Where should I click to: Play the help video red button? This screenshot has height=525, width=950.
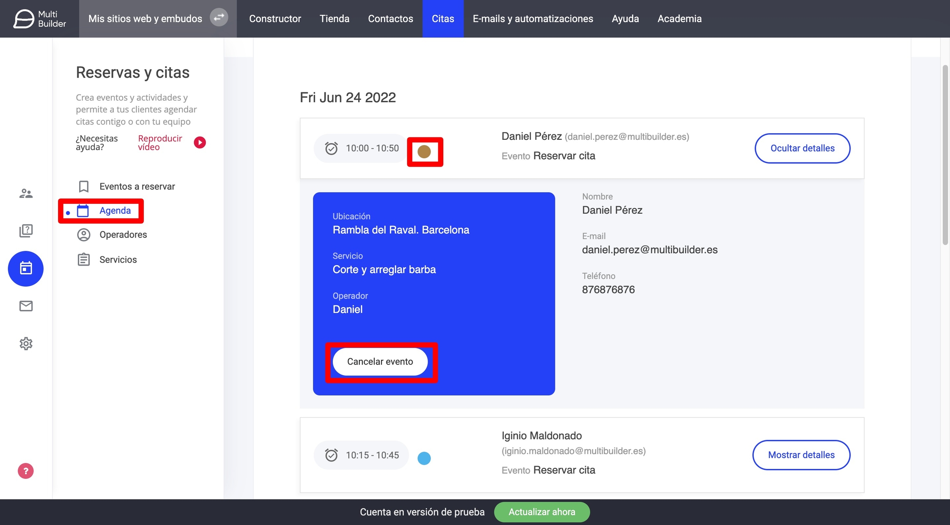[x=200, y=142]
